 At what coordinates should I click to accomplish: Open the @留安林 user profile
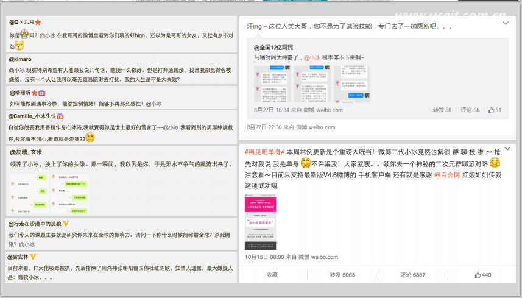click(x=18, y=257)
